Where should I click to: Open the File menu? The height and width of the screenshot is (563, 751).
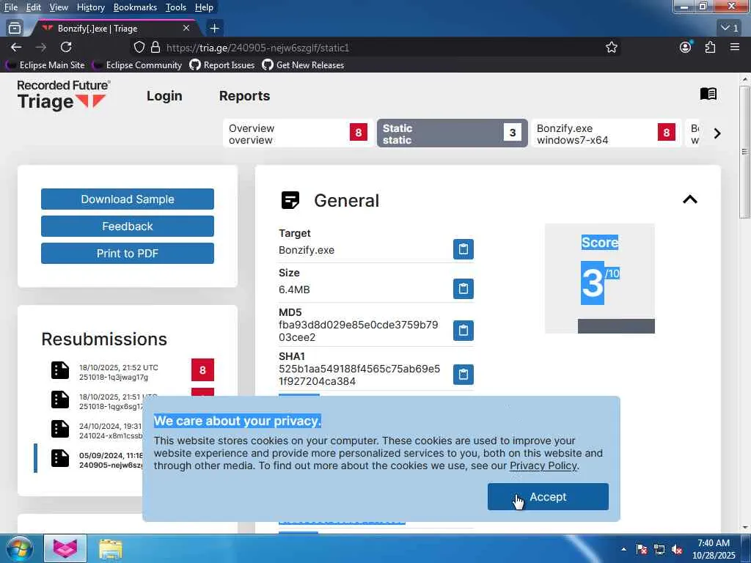coord(11,7)
